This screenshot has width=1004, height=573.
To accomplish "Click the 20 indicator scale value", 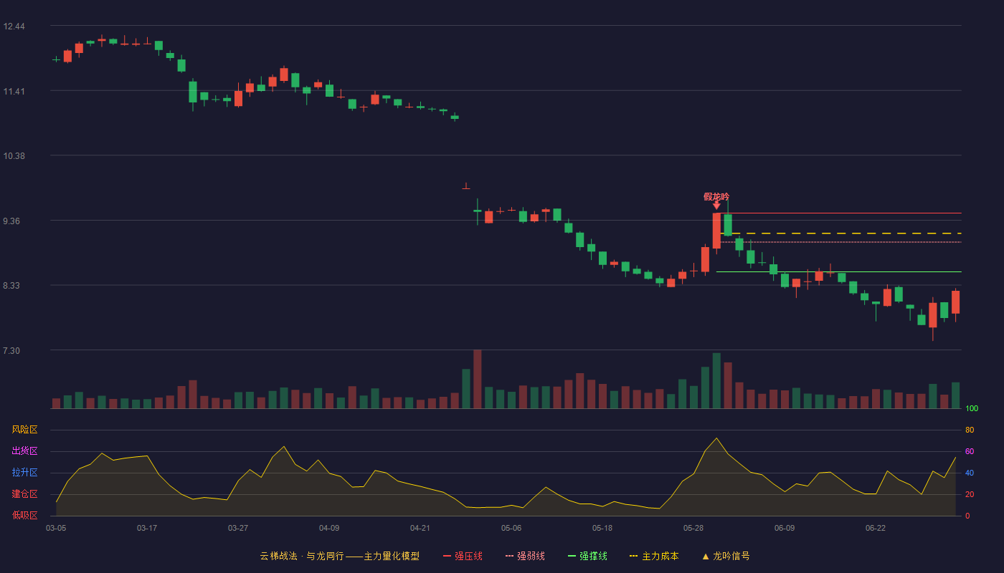I will [970, 494].
